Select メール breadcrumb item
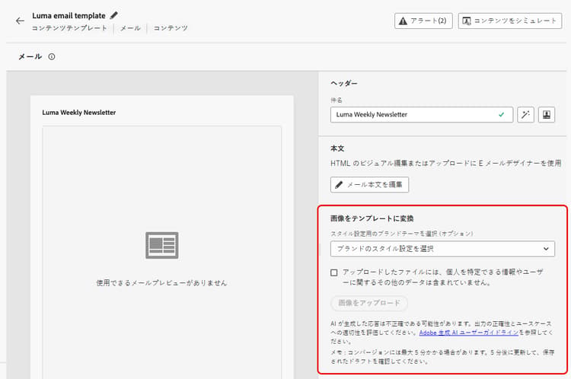The image size is (571, 379). [x=130, y=28]
